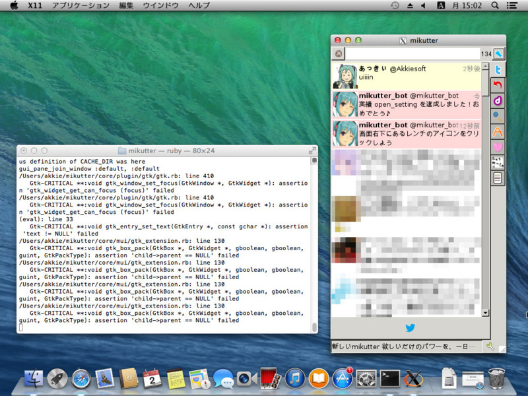Select the mikutter_bot tweet about the wrench icon
Screen dimensions: 528x396
tap(406, 134)
